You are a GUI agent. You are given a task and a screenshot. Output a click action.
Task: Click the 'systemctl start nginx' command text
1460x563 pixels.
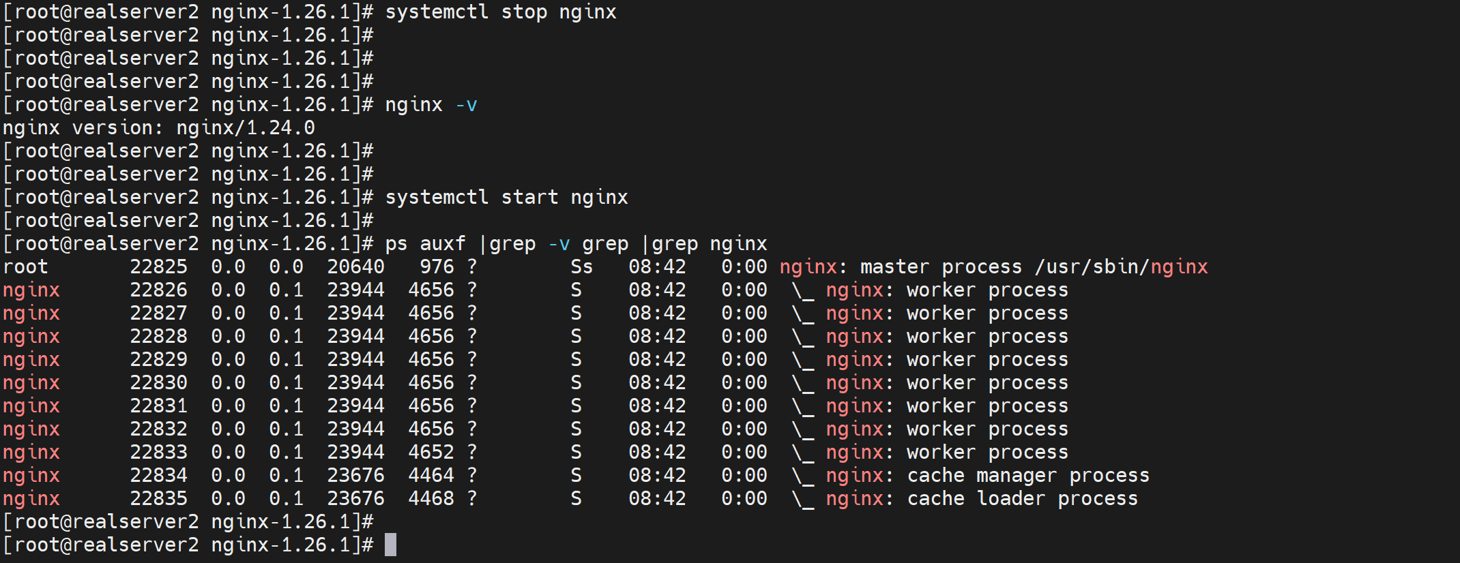click(506, 198)
